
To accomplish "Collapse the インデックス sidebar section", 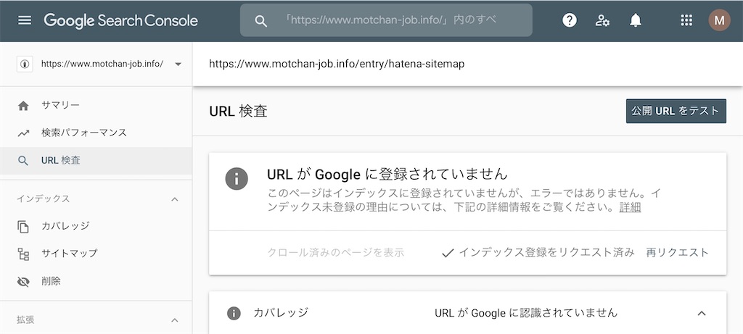I will coord(175,199).
